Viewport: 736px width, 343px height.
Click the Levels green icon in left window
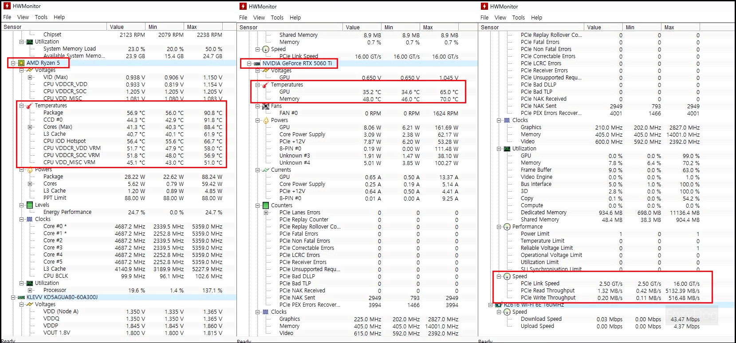click(29, 205)
